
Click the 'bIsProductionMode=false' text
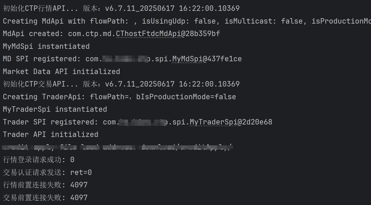186,97
